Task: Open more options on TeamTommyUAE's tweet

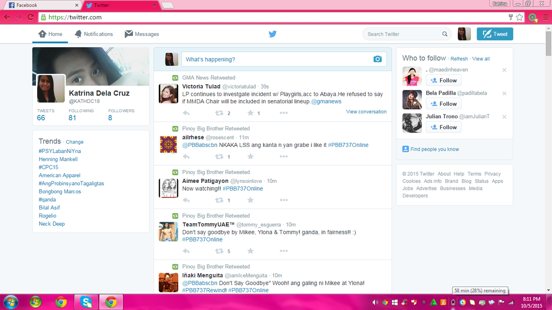Action: tap(284, 251)
